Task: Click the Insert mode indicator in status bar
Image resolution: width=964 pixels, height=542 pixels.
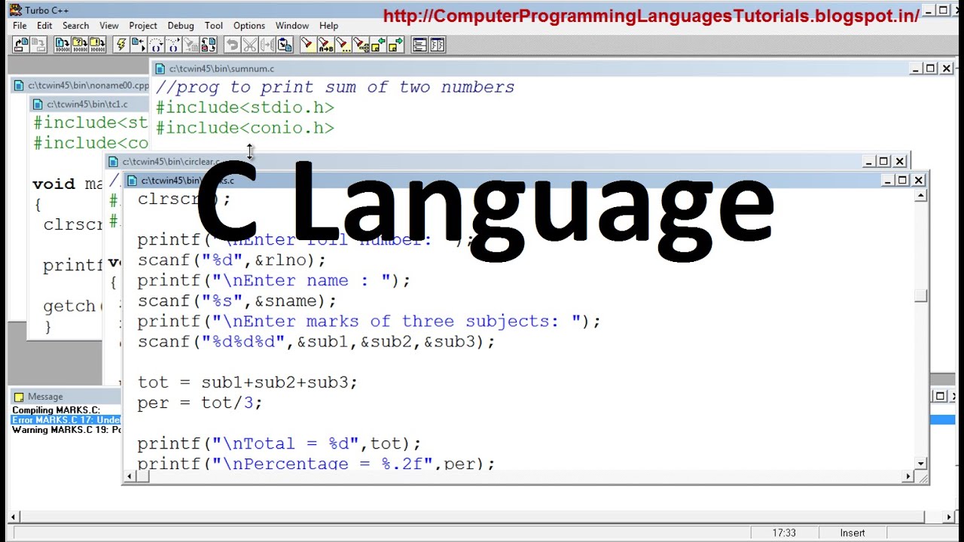Action: (x=853, y=533)
